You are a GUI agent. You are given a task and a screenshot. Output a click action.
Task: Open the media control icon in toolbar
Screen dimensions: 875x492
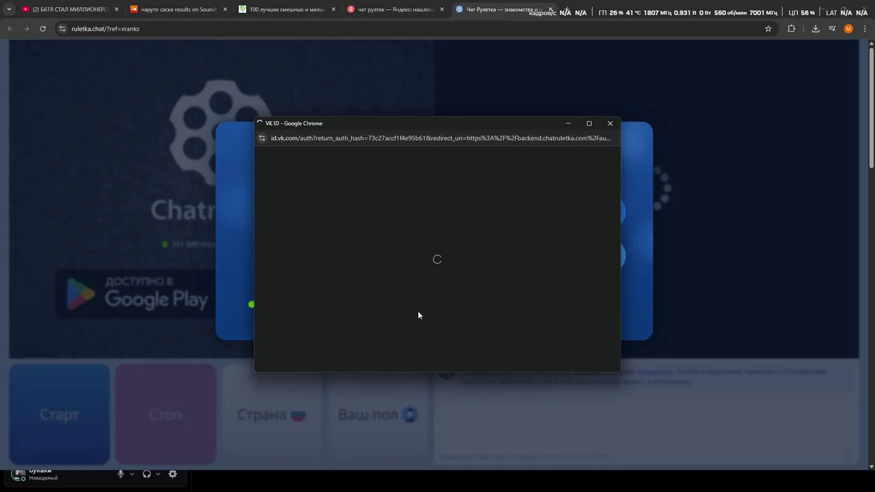pyautogui.click(x=832, y=29)
